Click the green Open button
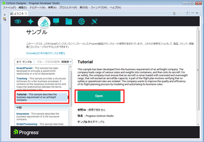 99,96
